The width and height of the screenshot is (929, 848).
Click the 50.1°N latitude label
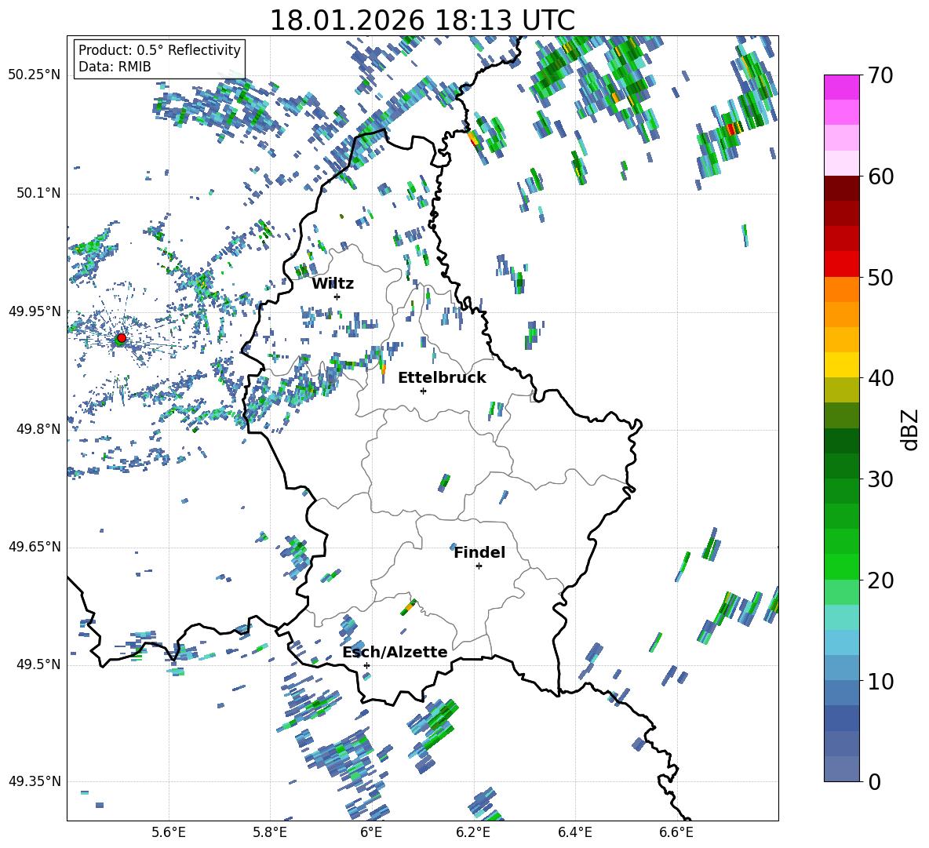(x=38, y=193)
